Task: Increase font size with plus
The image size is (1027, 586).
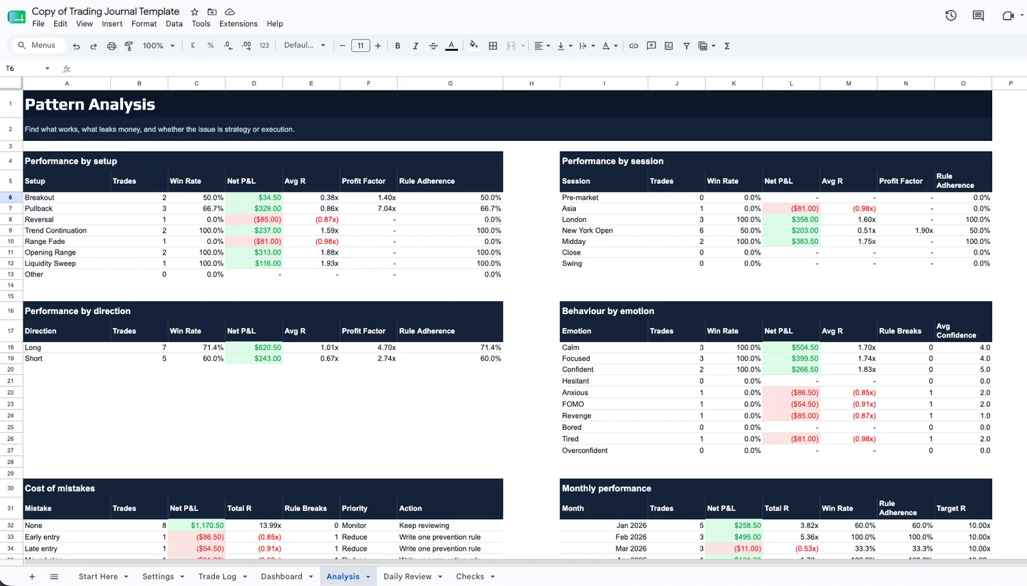Action: [378, 46]
